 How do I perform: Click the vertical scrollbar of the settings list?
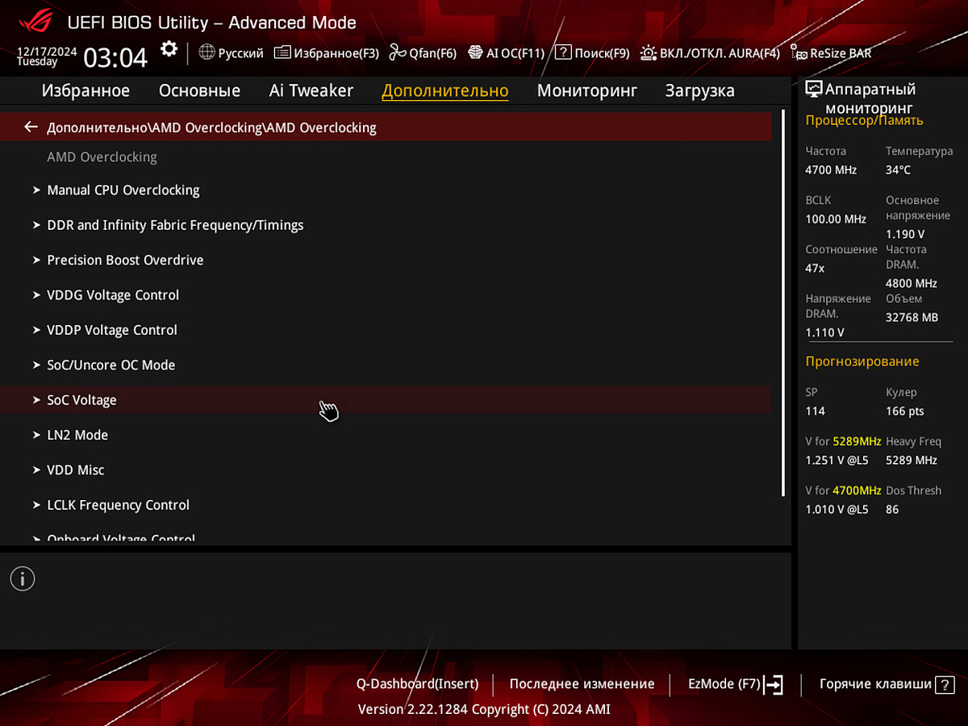tap(782, 302)
